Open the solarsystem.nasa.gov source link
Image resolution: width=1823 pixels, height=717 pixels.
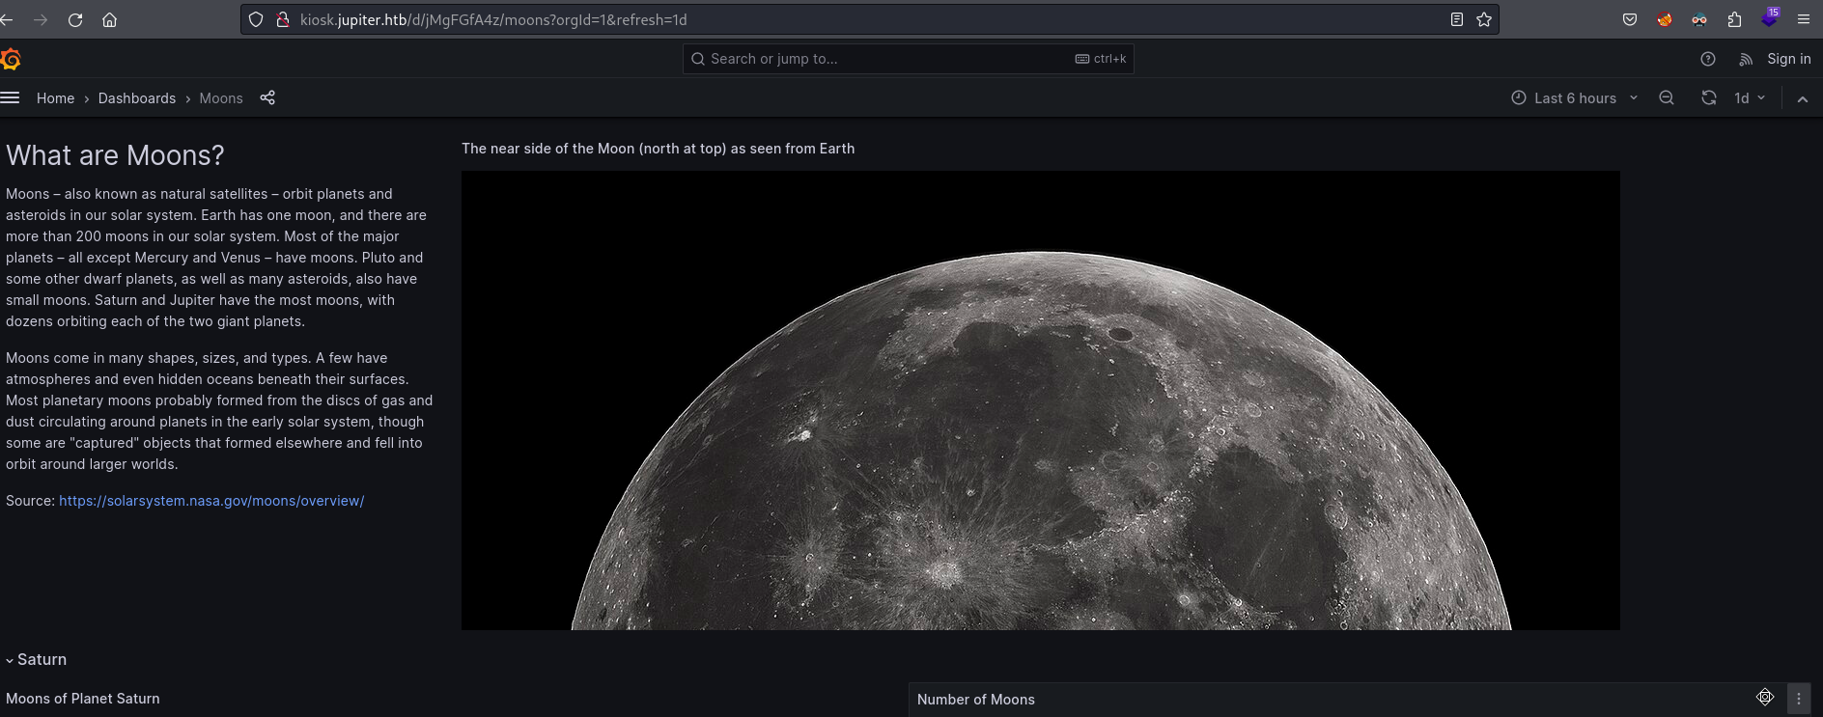[211, 501]
